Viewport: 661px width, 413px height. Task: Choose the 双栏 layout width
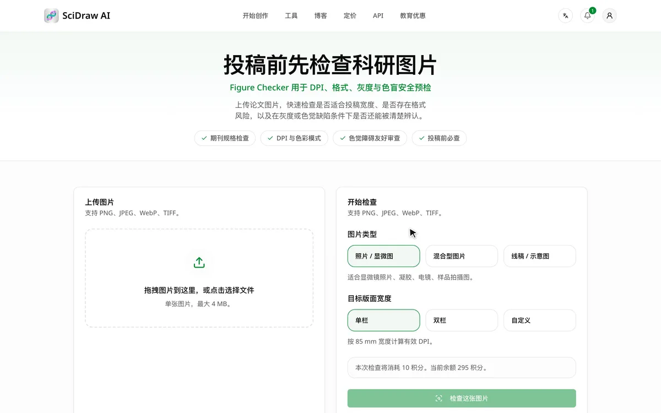coord(462,320)
